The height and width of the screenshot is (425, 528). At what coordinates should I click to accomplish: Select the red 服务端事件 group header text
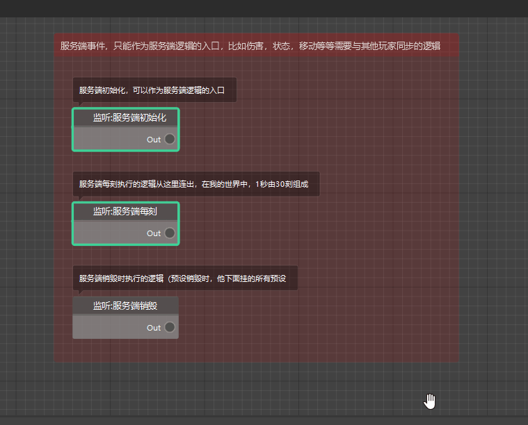coord(250,47)
